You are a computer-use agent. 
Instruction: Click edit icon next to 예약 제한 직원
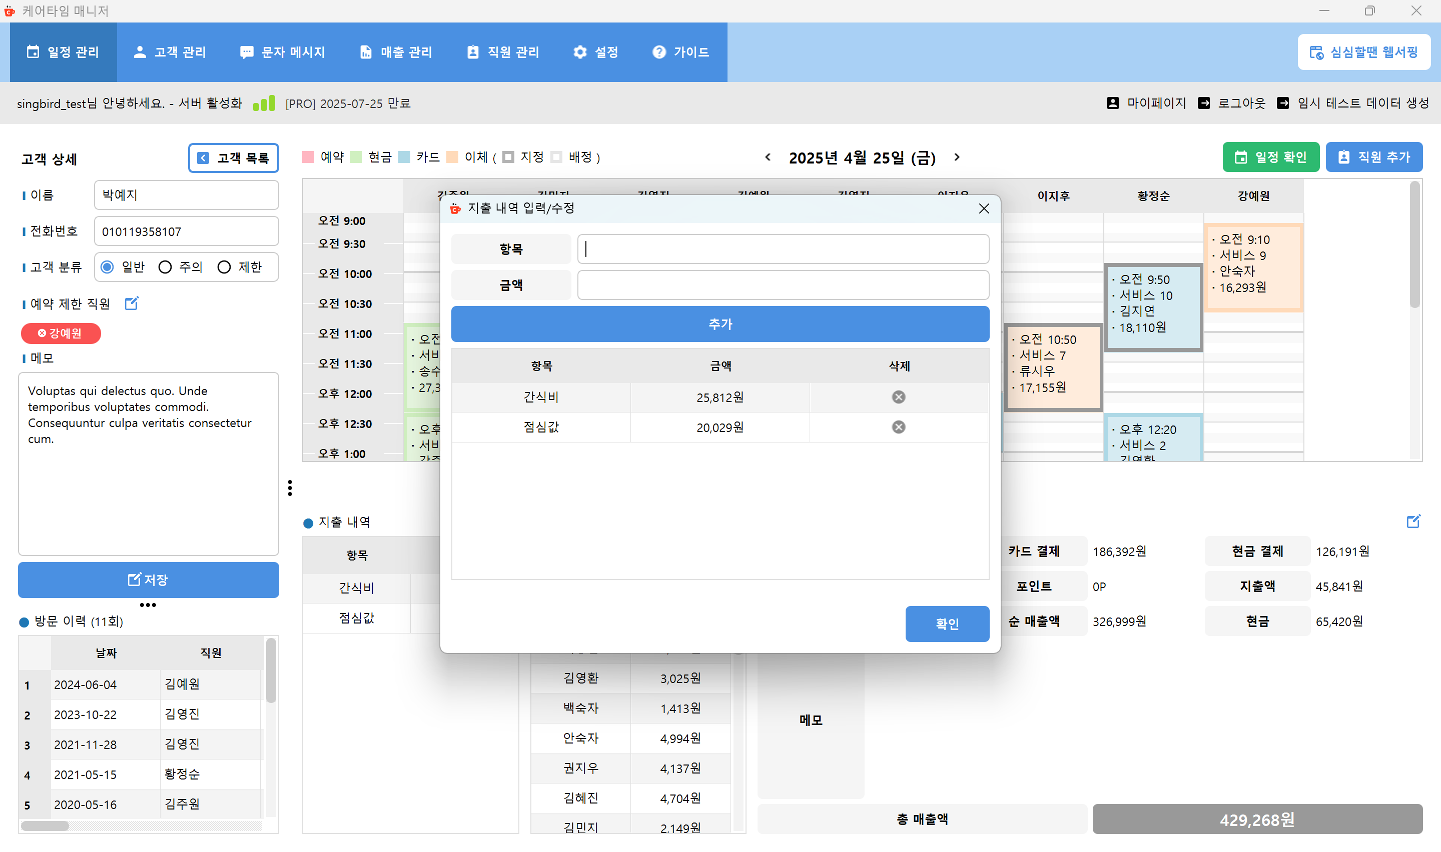point(132,303)
